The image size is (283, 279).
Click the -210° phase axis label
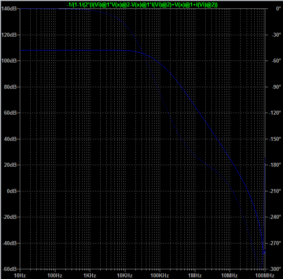point(275,191)
